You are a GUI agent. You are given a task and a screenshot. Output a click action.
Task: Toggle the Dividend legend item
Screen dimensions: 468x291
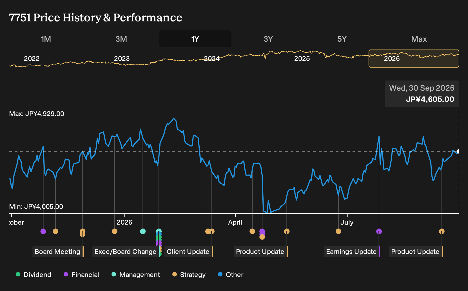(34, 275)
